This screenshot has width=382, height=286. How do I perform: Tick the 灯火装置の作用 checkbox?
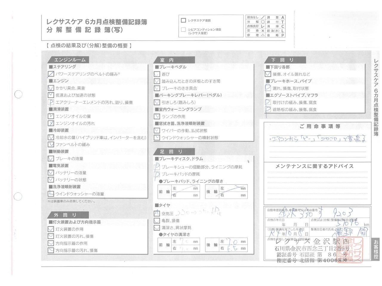click(x=51, y=229)
